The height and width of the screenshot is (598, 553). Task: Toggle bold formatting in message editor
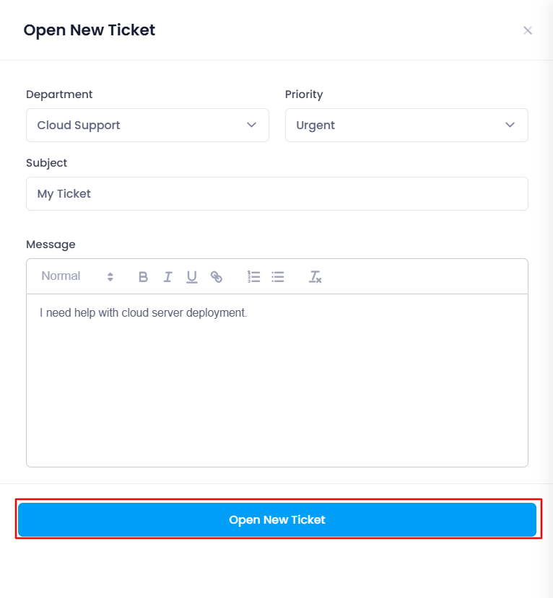143,276
